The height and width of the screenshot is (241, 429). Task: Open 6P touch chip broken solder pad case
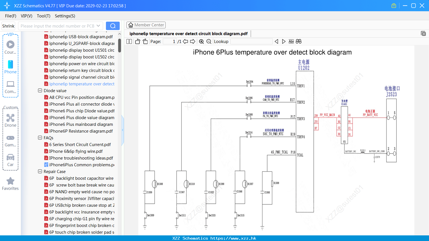pyautogui.click(x=79, y=232)
